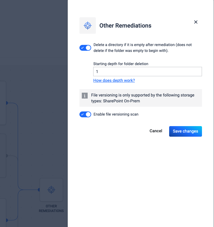The image size is (214, 227).
Task: Click the topmost connector dot on the left nodes
Action: (6, 103)
